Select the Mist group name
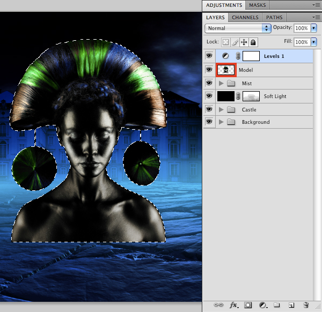The height and width of the screenshot is (312, 322). (247, 84)
